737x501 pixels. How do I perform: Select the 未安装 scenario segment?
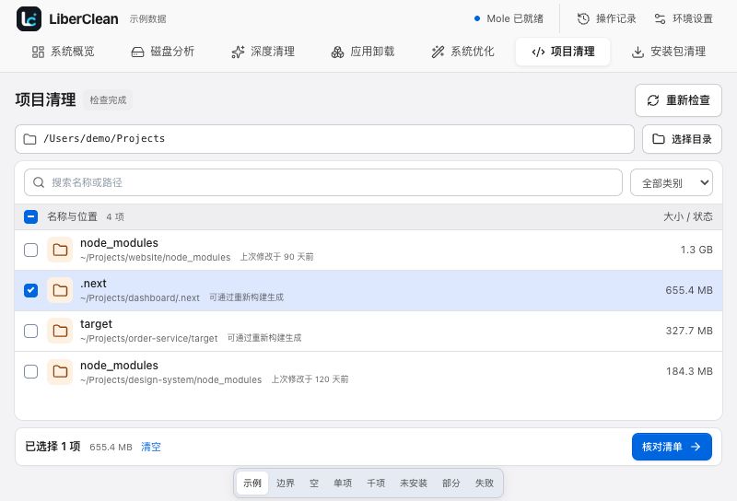(414, 484)
